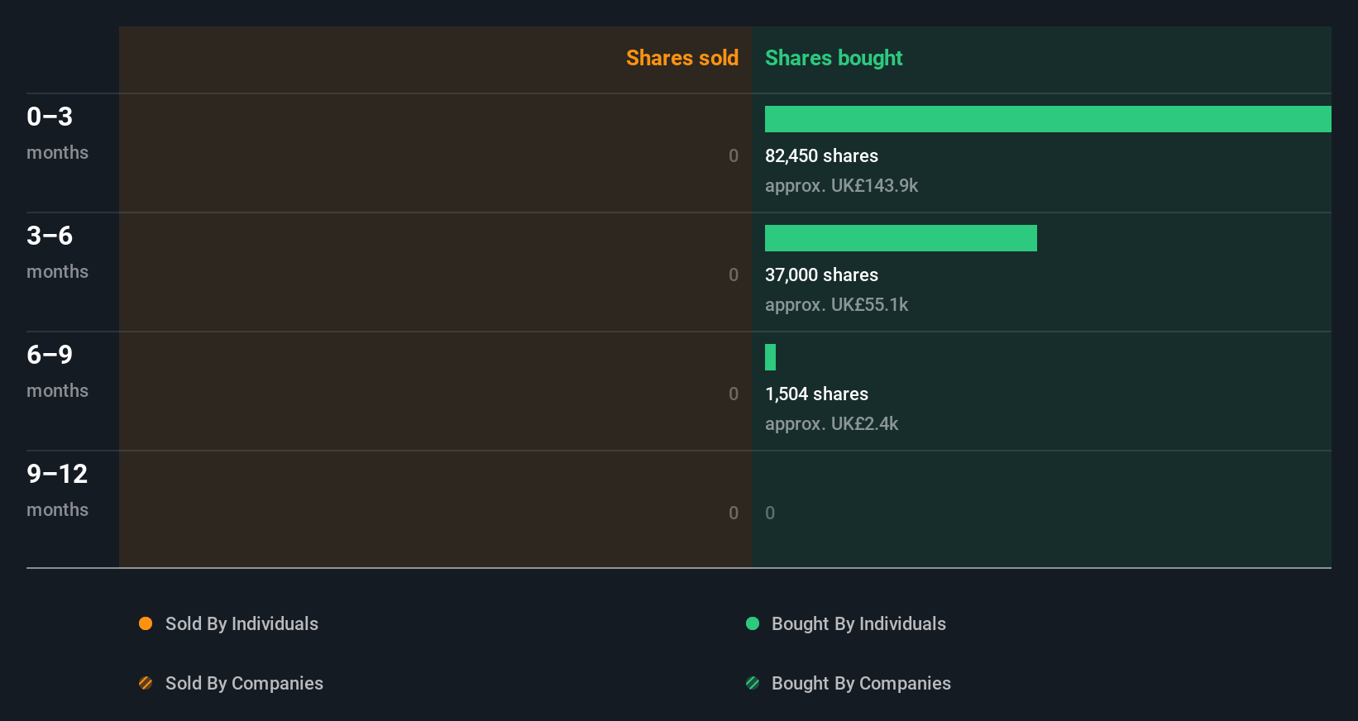The width and height of the screenshot is (1358, 721).
Task: Select the 0–3 months green bought bar
Action: tap(1048, 119)
